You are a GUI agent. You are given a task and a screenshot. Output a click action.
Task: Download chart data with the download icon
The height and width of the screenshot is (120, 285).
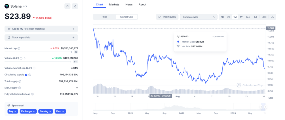pyautogui.click(x=273, y=17)
